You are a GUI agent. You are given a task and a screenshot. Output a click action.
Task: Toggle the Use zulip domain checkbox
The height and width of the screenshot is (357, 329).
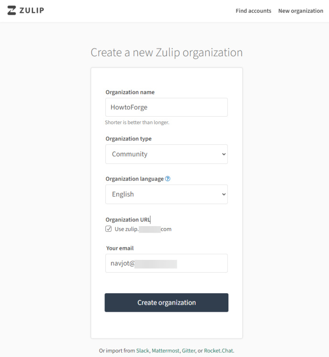(109, 229)
